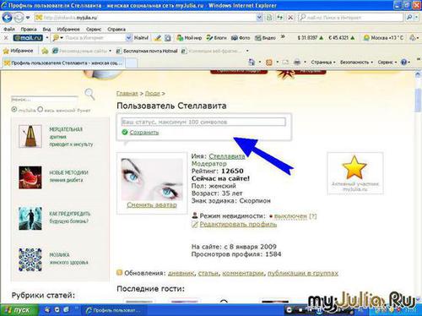Click the magnifier icon beside the site search field
422x316 pixels.
click(x=89, y=95)
